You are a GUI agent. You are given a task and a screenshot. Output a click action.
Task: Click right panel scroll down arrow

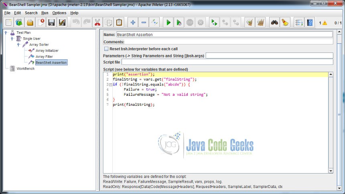pos(339,188)
